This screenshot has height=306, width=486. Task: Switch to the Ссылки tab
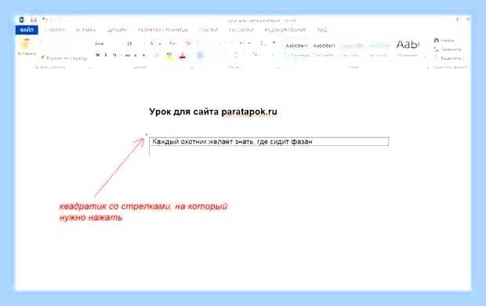[x=209, y=30]
